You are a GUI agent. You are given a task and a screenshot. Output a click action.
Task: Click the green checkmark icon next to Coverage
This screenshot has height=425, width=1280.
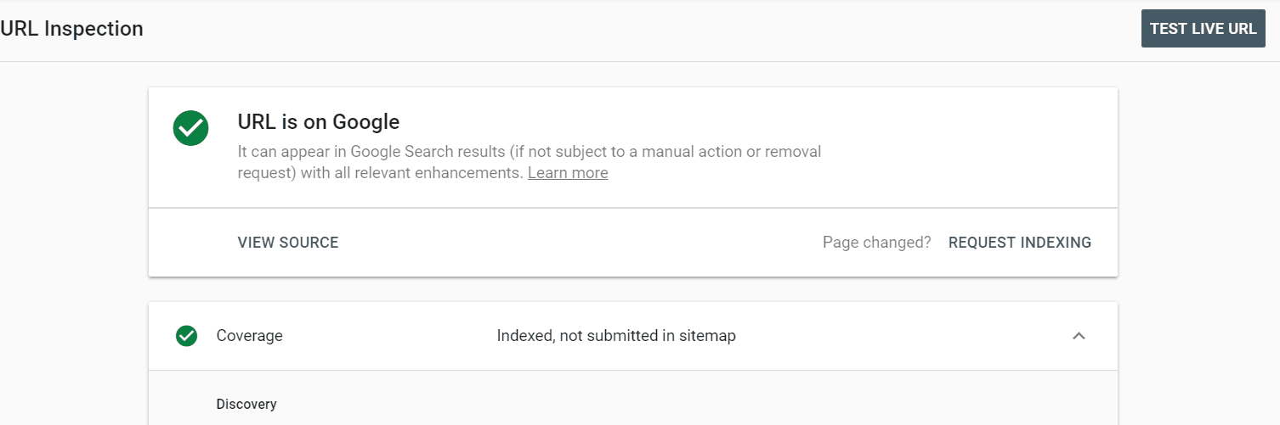(x=186, y=336)
